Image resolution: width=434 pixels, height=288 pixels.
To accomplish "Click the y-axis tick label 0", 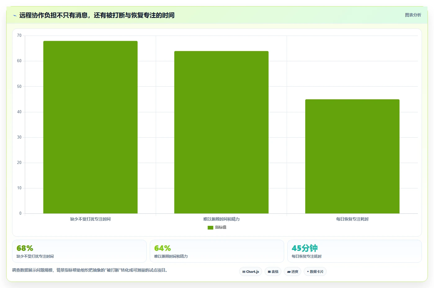I will click(x=20, y=213).
